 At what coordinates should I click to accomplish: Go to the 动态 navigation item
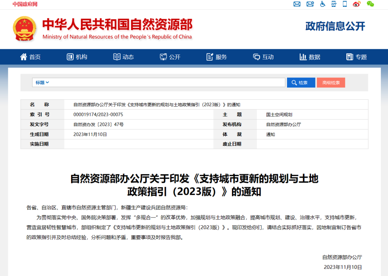point(124,57)
